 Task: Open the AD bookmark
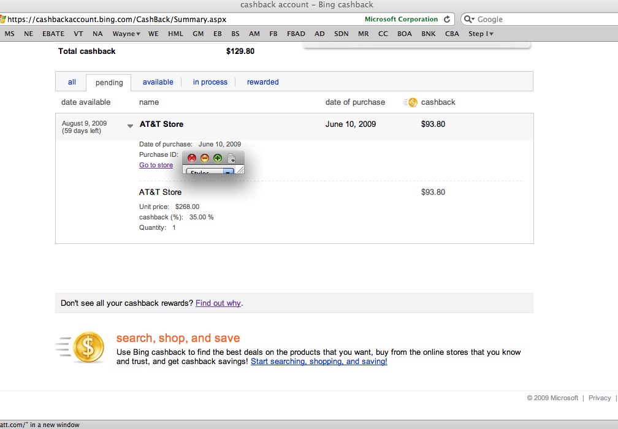pos(319,34)
